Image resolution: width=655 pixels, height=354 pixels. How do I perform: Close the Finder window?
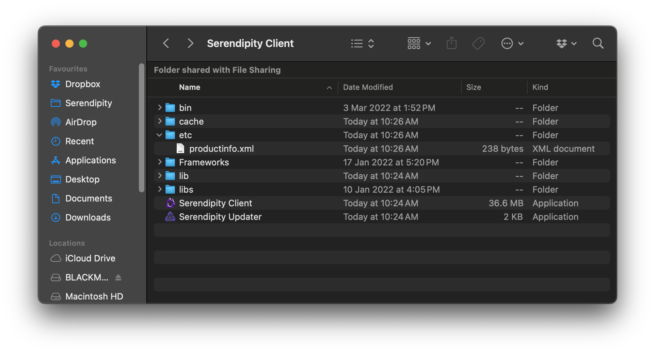click(56, 44)
